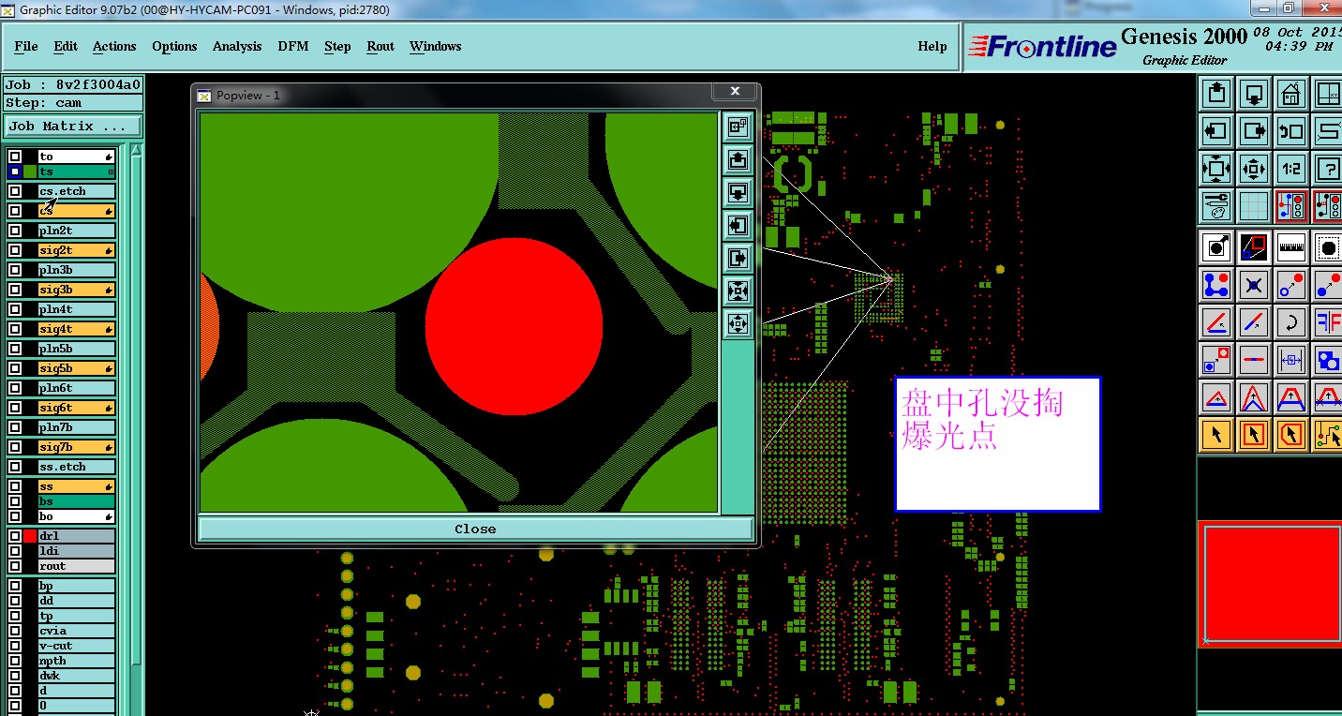Click Popview top window-link icon
Image resolution: width=1342 pixels, height=716 pixels.
click(x=738, y=126)
